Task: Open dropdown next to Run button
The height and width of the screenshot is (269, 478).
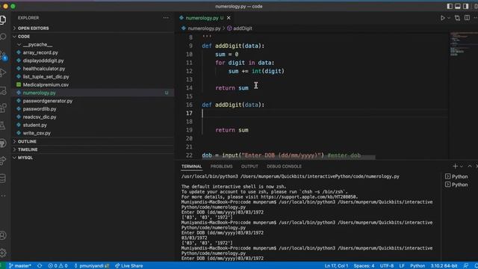Action: coord(449,18)
